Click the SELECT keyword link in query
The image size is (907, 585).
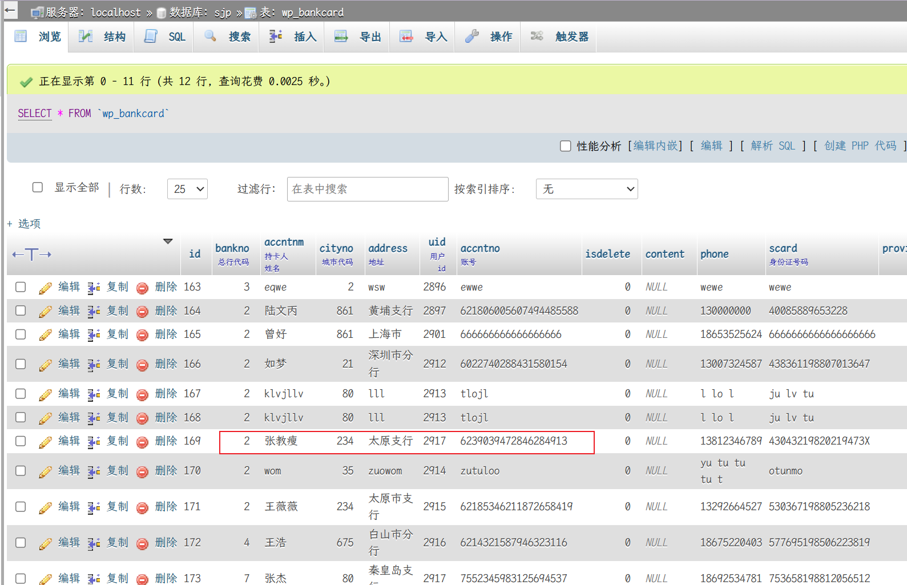point(34,114)
